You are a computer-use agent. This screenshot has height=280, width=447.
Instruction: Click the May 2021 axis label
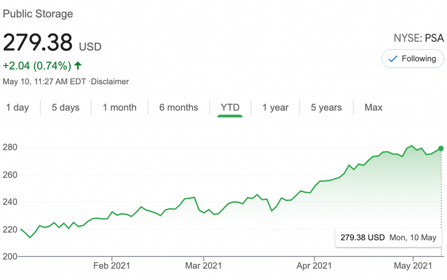[x=413, y=265]
